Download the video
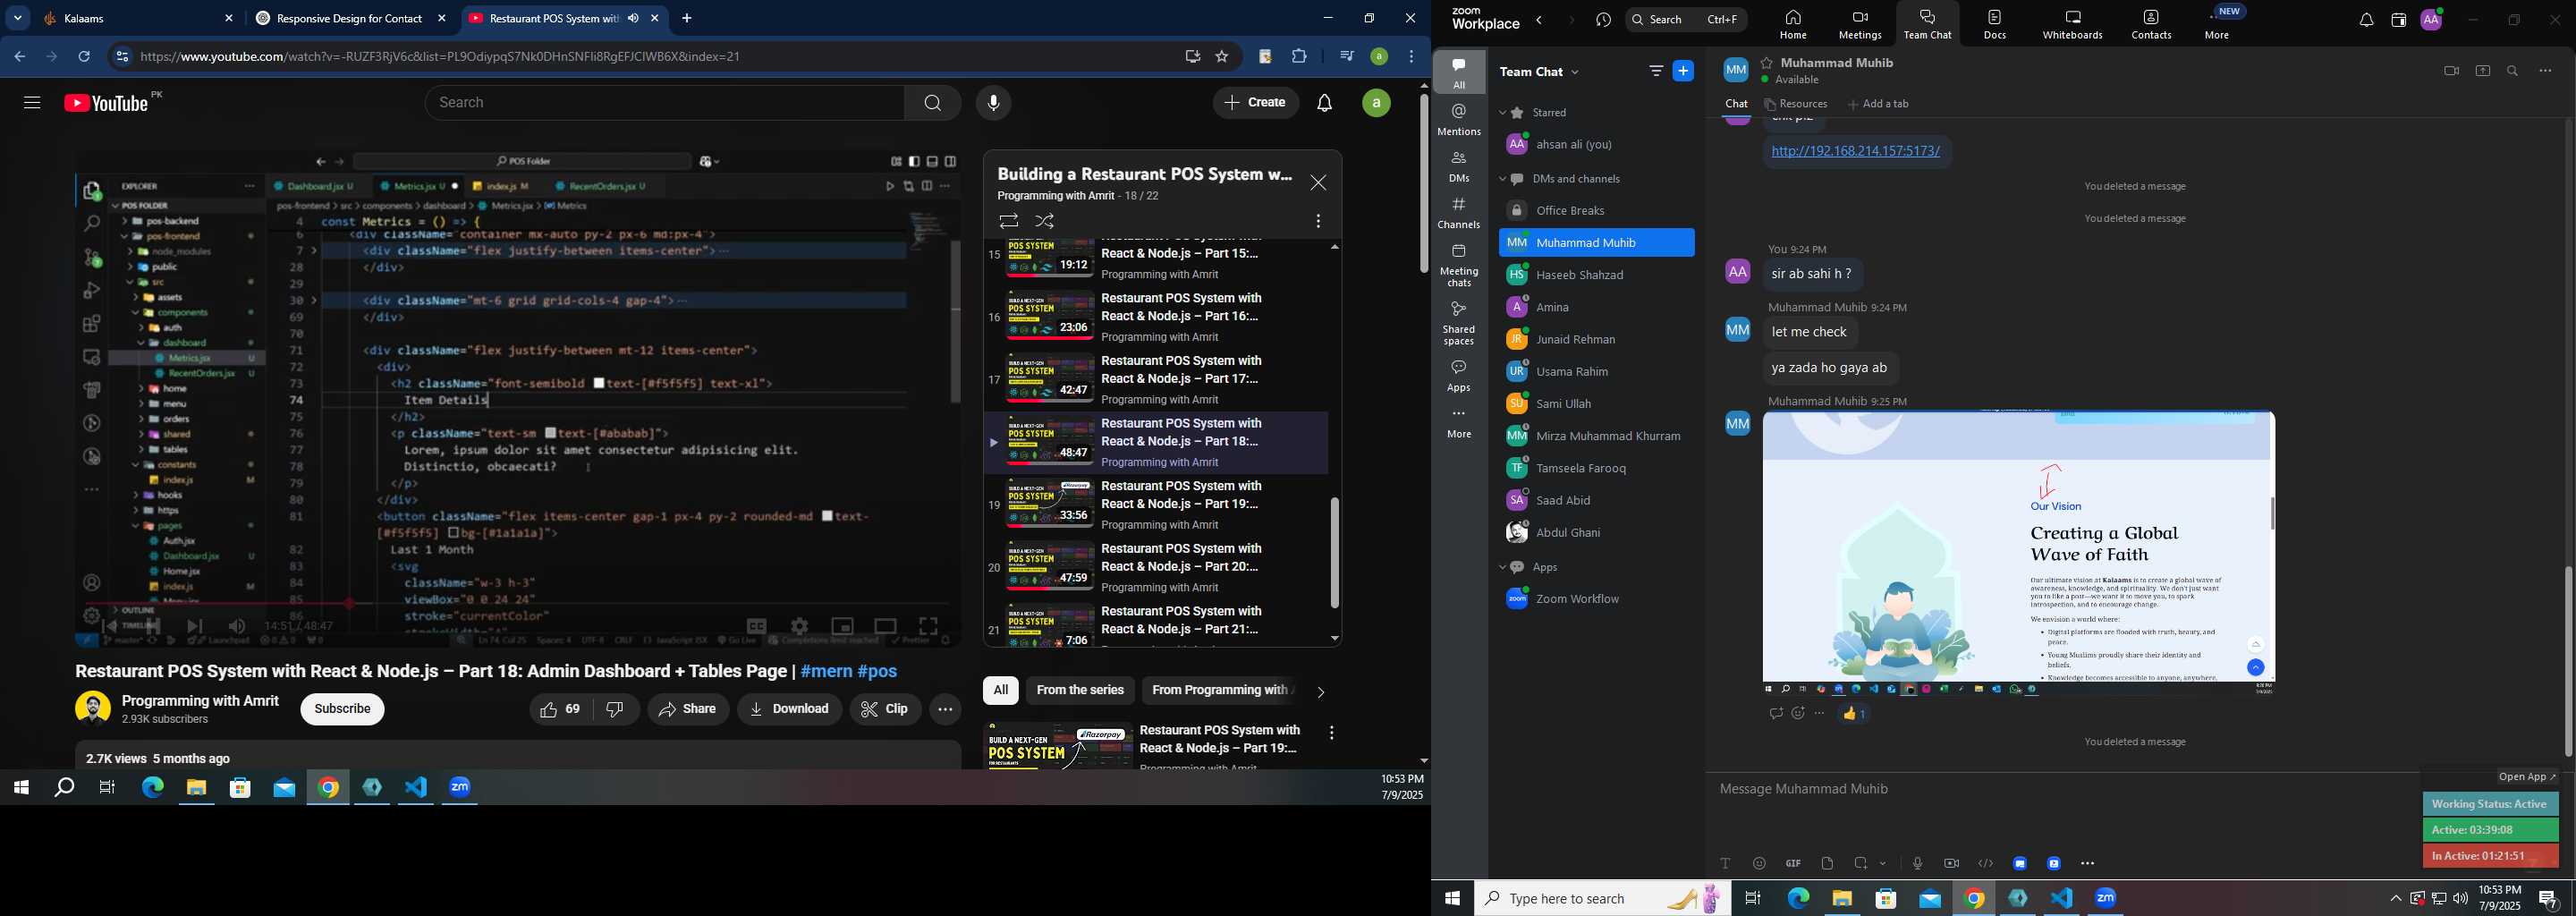The width and height of the screenshot is (2576, 916). point(790,709)
